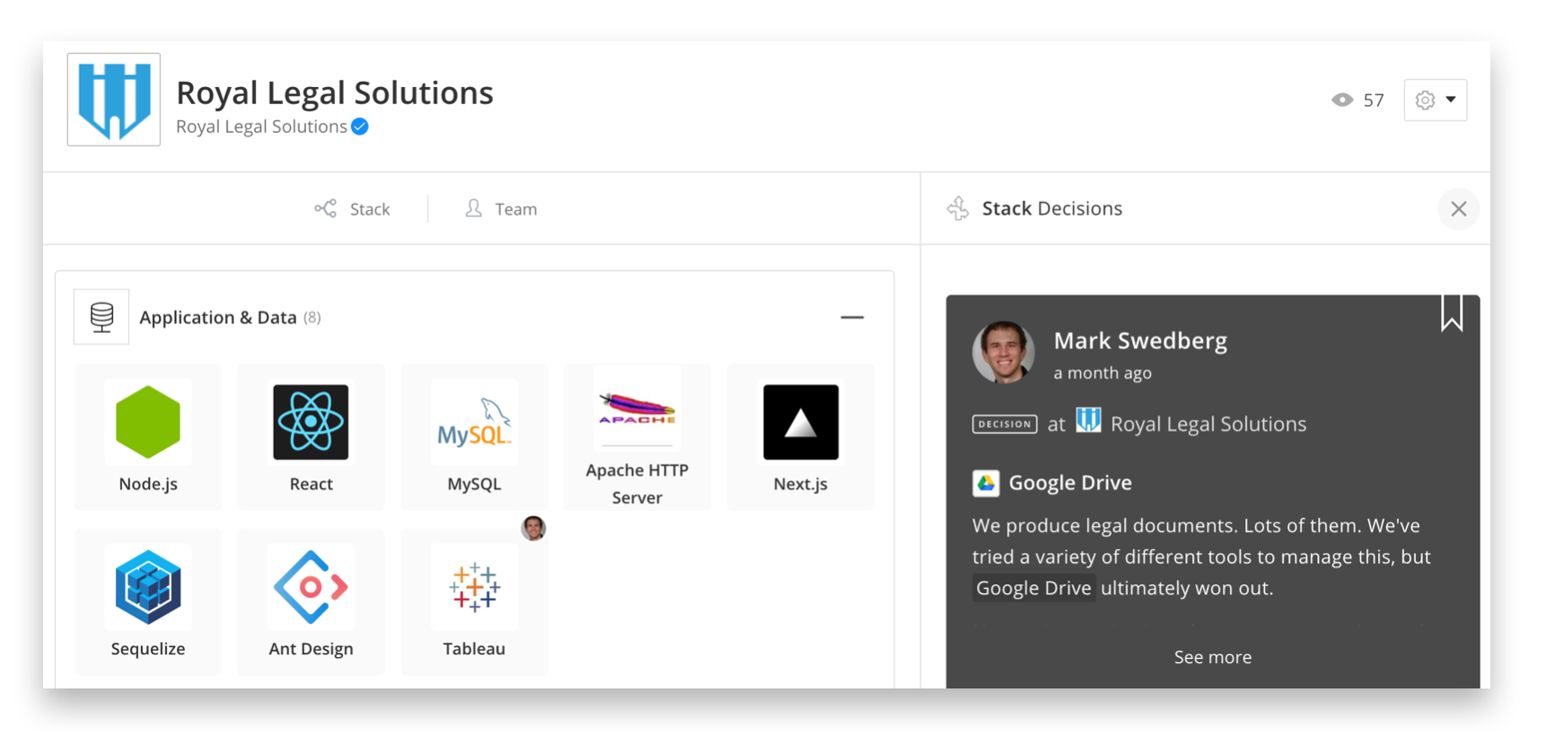
Task: Click the Team tab person icon
Action: 473,208
